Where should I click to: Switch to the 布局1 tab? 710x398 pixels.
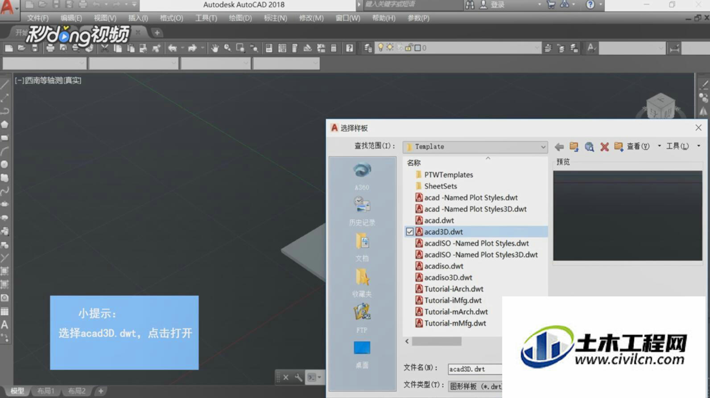tap(45, 391)
